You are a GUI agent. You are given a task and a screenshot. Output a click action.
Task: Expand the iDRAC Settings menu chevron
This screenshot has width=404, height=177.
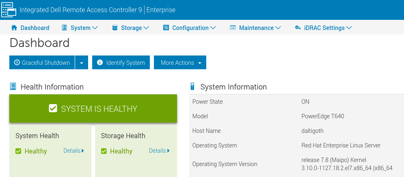click(x=349, y=28)
